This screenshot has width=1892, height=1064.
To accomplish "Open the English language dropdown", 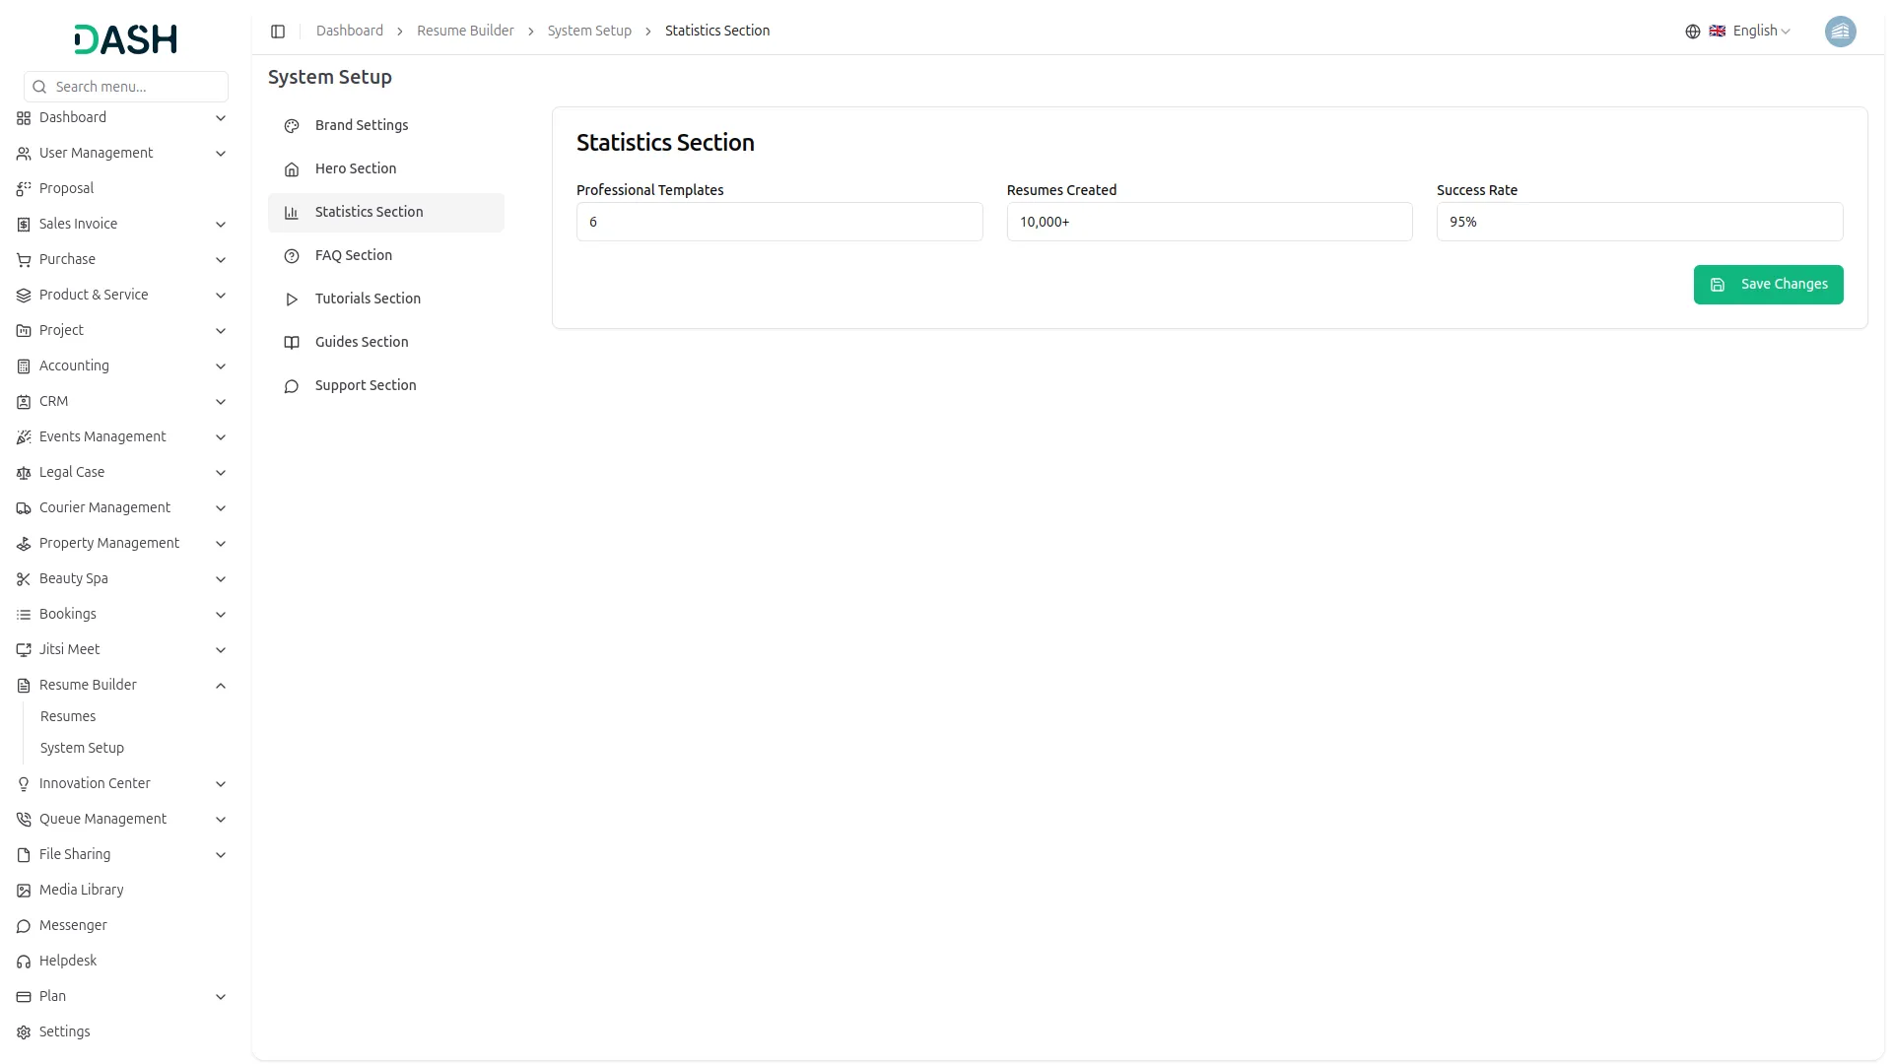I will tap(1761, 32).
